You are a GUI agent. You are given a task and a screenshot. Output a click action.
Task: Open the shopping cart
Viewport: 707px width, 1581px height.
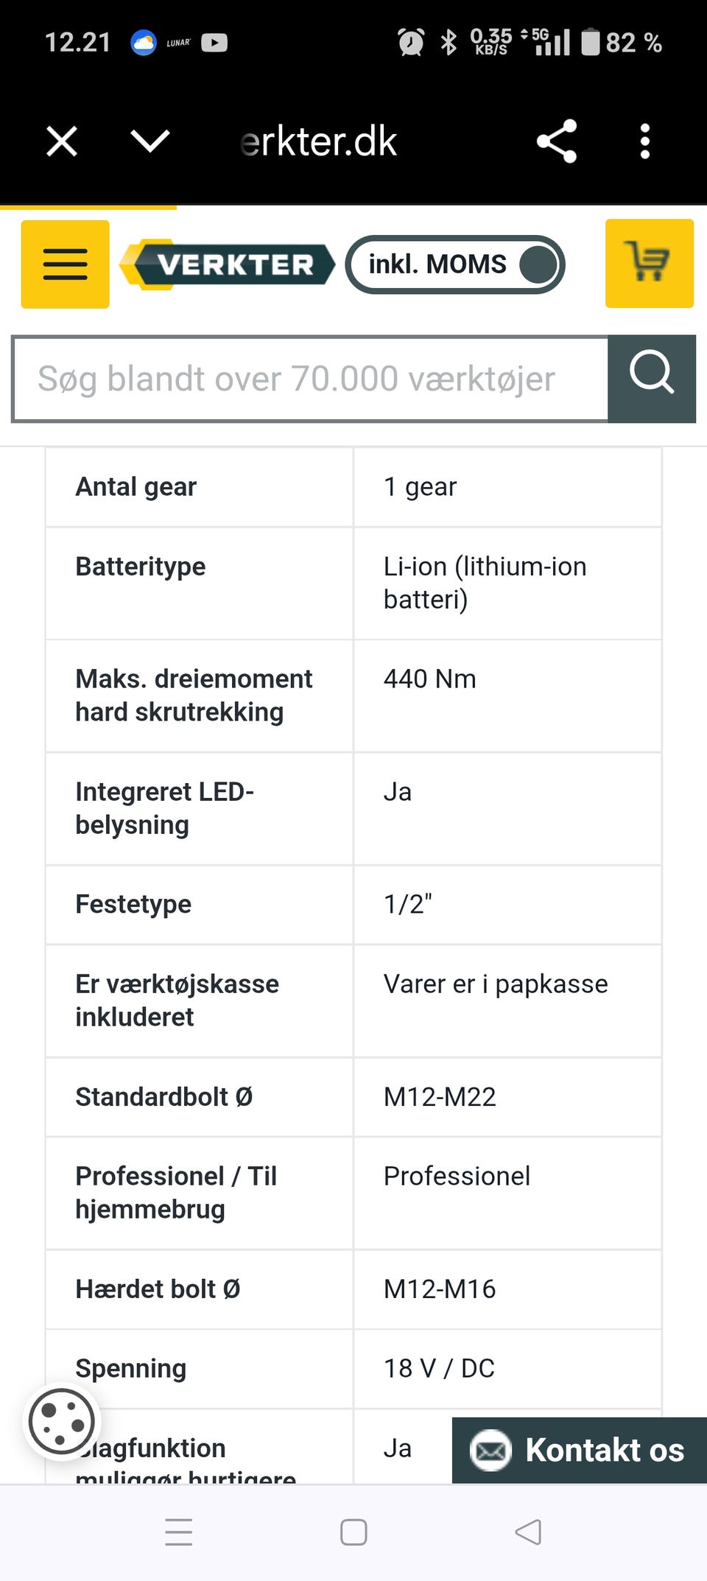(649, 263)
